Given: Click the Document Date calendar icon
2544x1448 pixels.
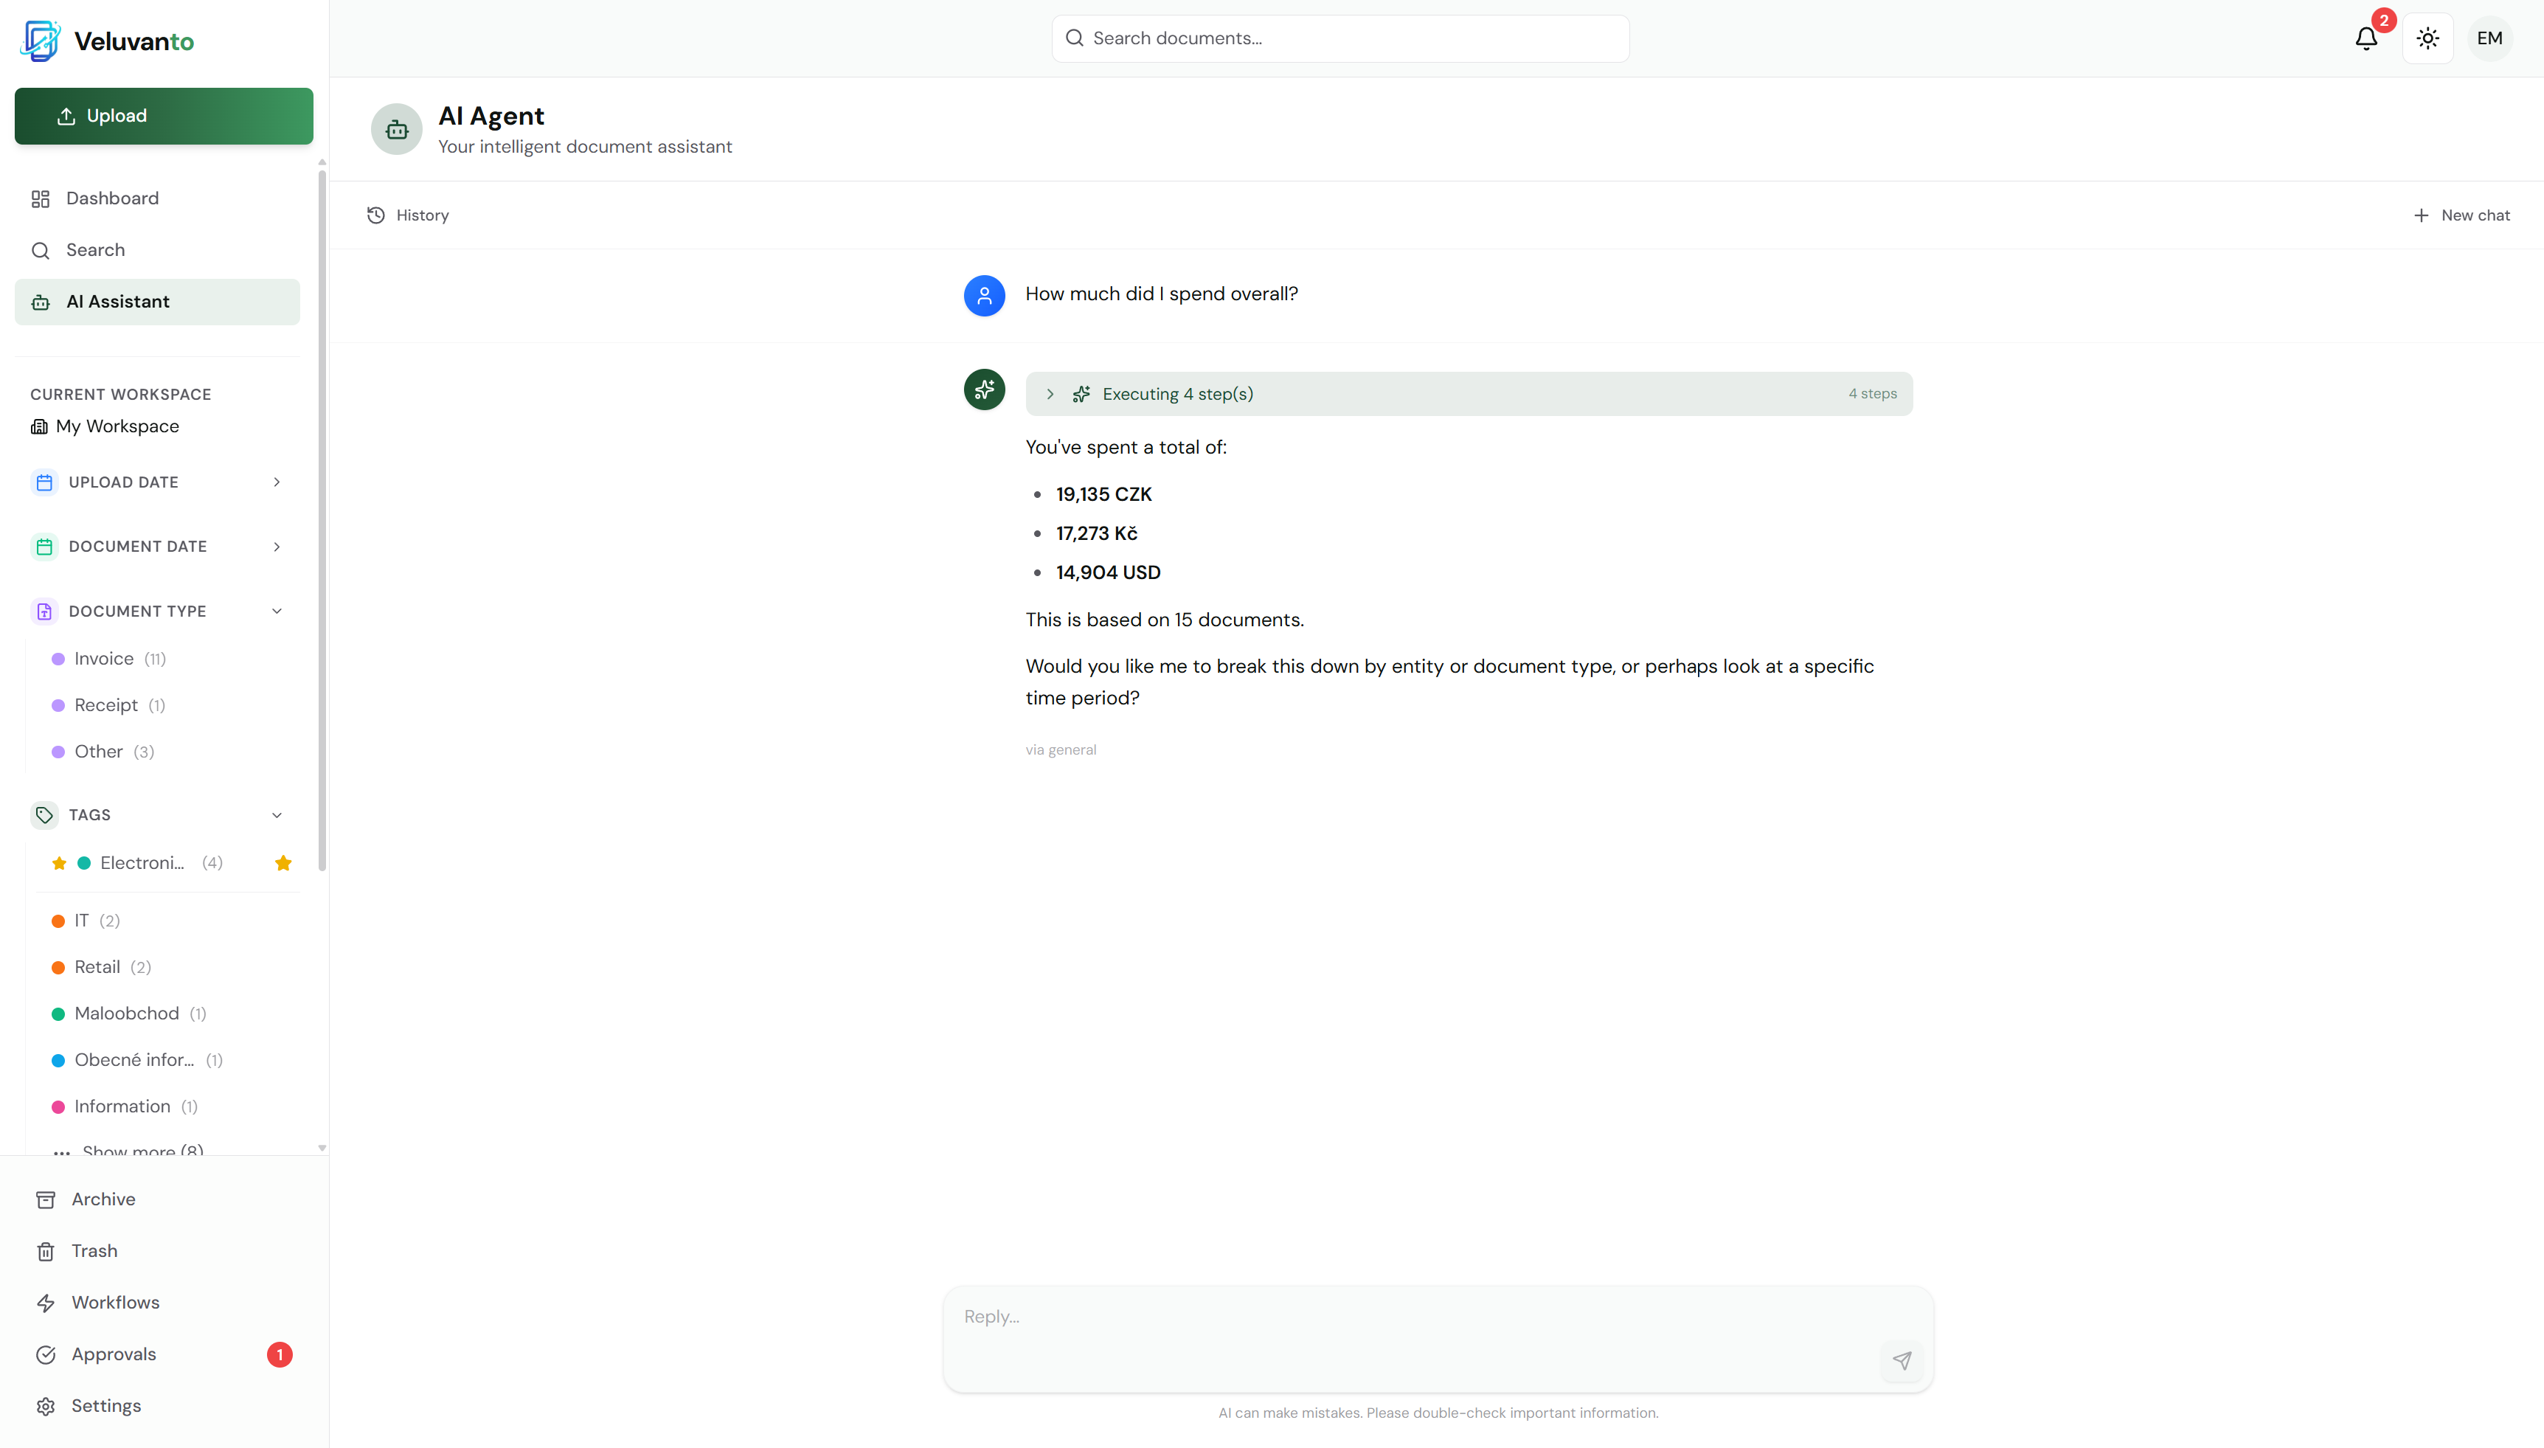Looking at the screenshot, I should click(44, 547).
